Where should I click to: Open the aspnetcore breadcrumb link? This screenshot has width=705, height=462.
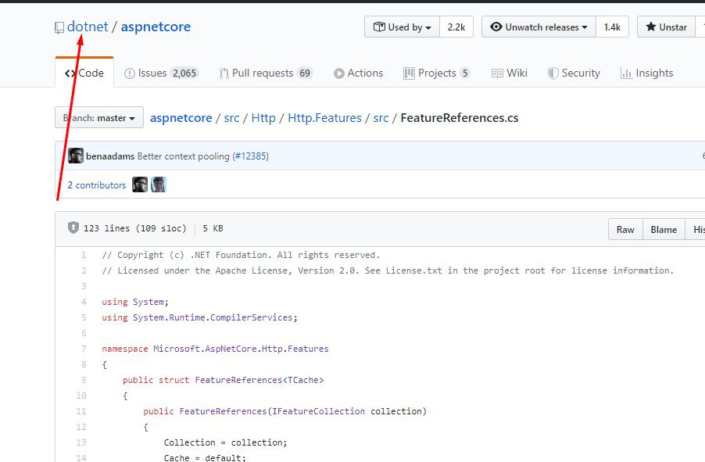click(x=181, y=118)
